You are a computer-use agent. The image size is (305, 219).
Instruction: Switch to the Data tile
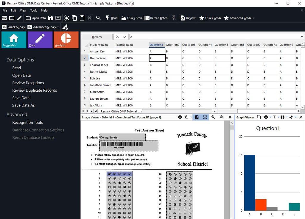click(x=40, y=40)
